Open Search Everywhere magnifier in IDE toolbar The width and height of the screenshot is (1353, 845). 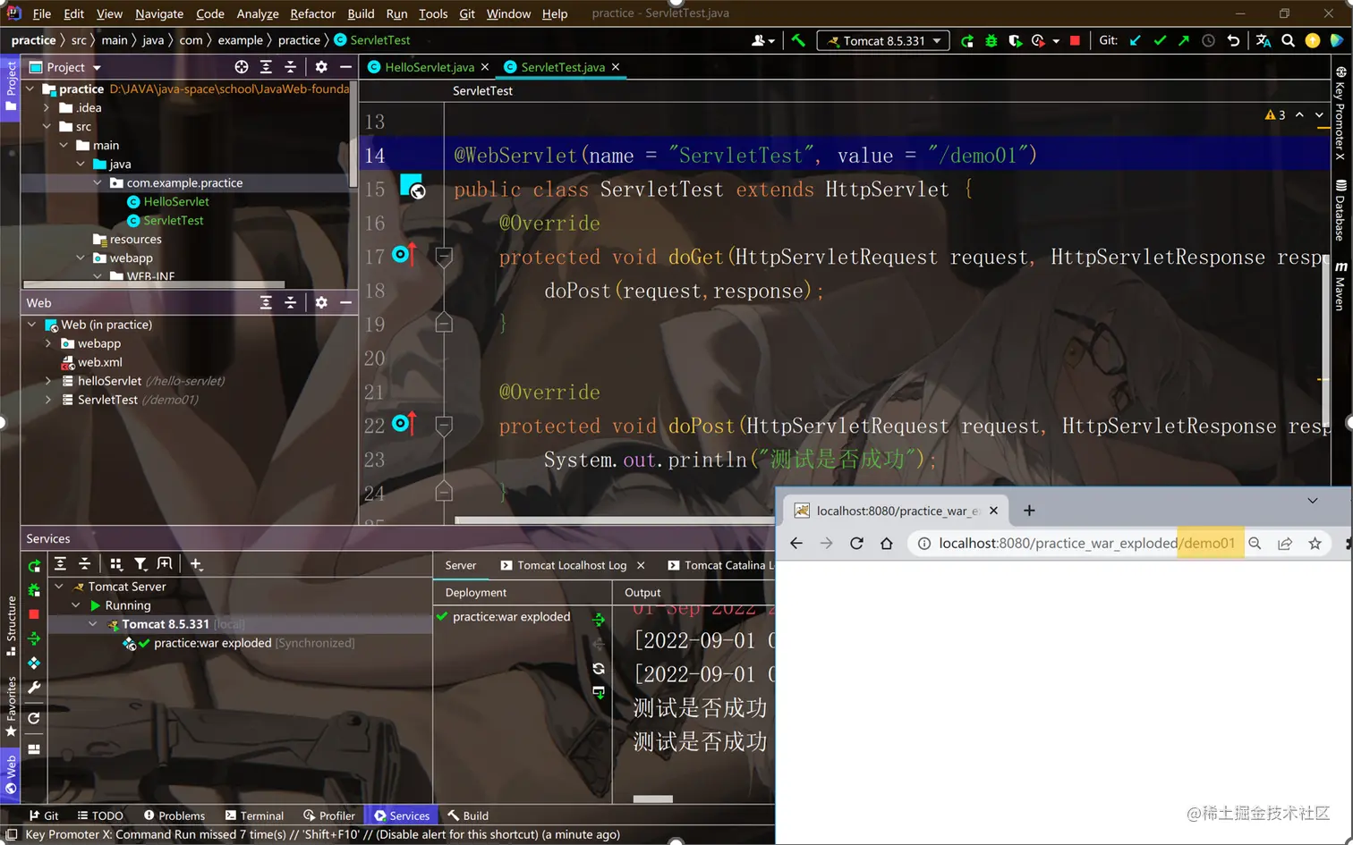tap(1289, 40)
